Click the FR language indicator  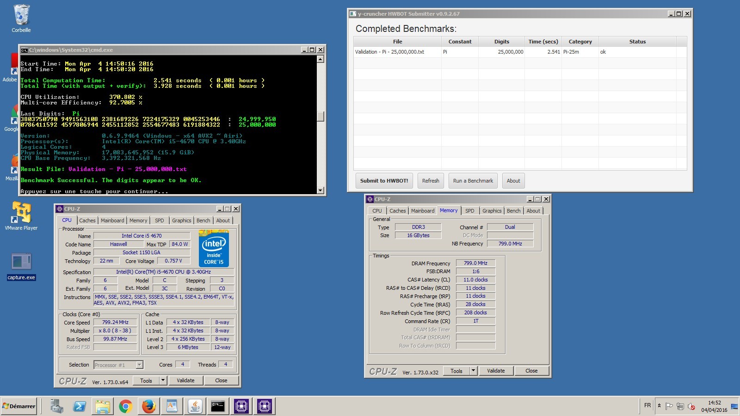647,405
